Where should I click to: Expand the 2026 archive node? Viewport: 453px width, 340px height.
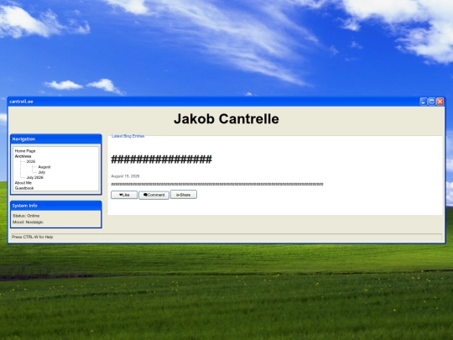31,161
